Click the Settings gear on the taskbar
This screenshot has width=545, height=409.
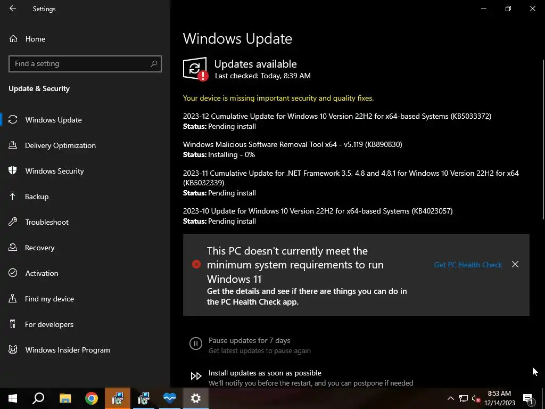click(x=196, y=398)
